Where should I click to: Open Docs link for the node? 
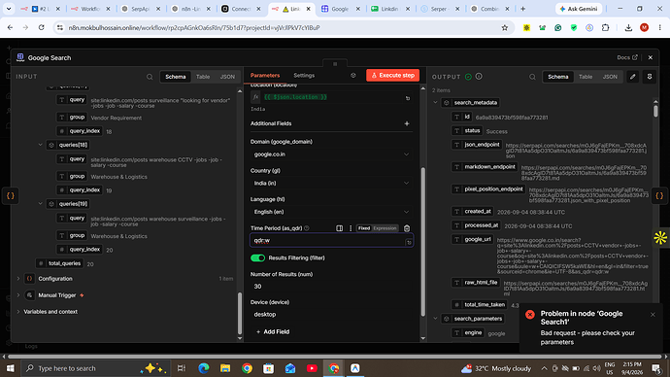tap(627, 57)
